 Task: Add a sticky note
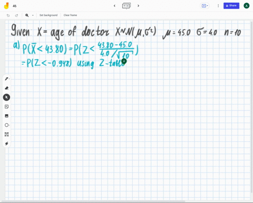click(6, 107)
